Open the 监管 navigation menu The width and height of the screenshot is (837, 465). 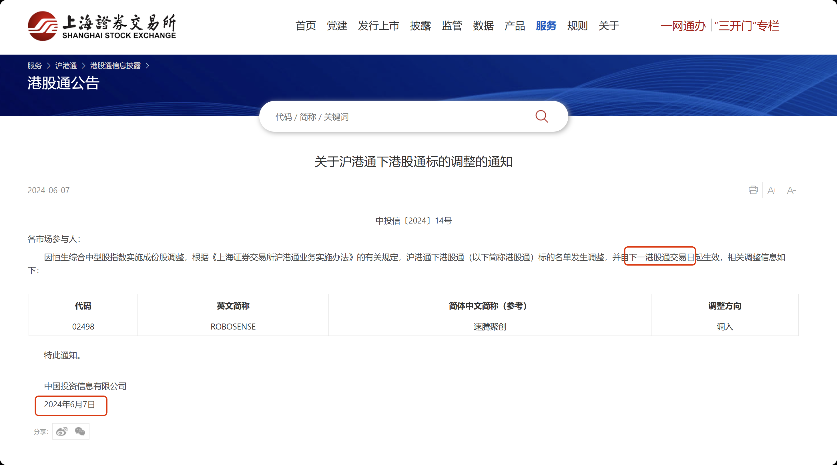click(x=452, y=26)
